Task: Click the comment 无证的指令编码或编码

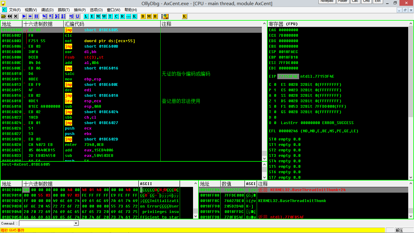Action: click(186, 74)
